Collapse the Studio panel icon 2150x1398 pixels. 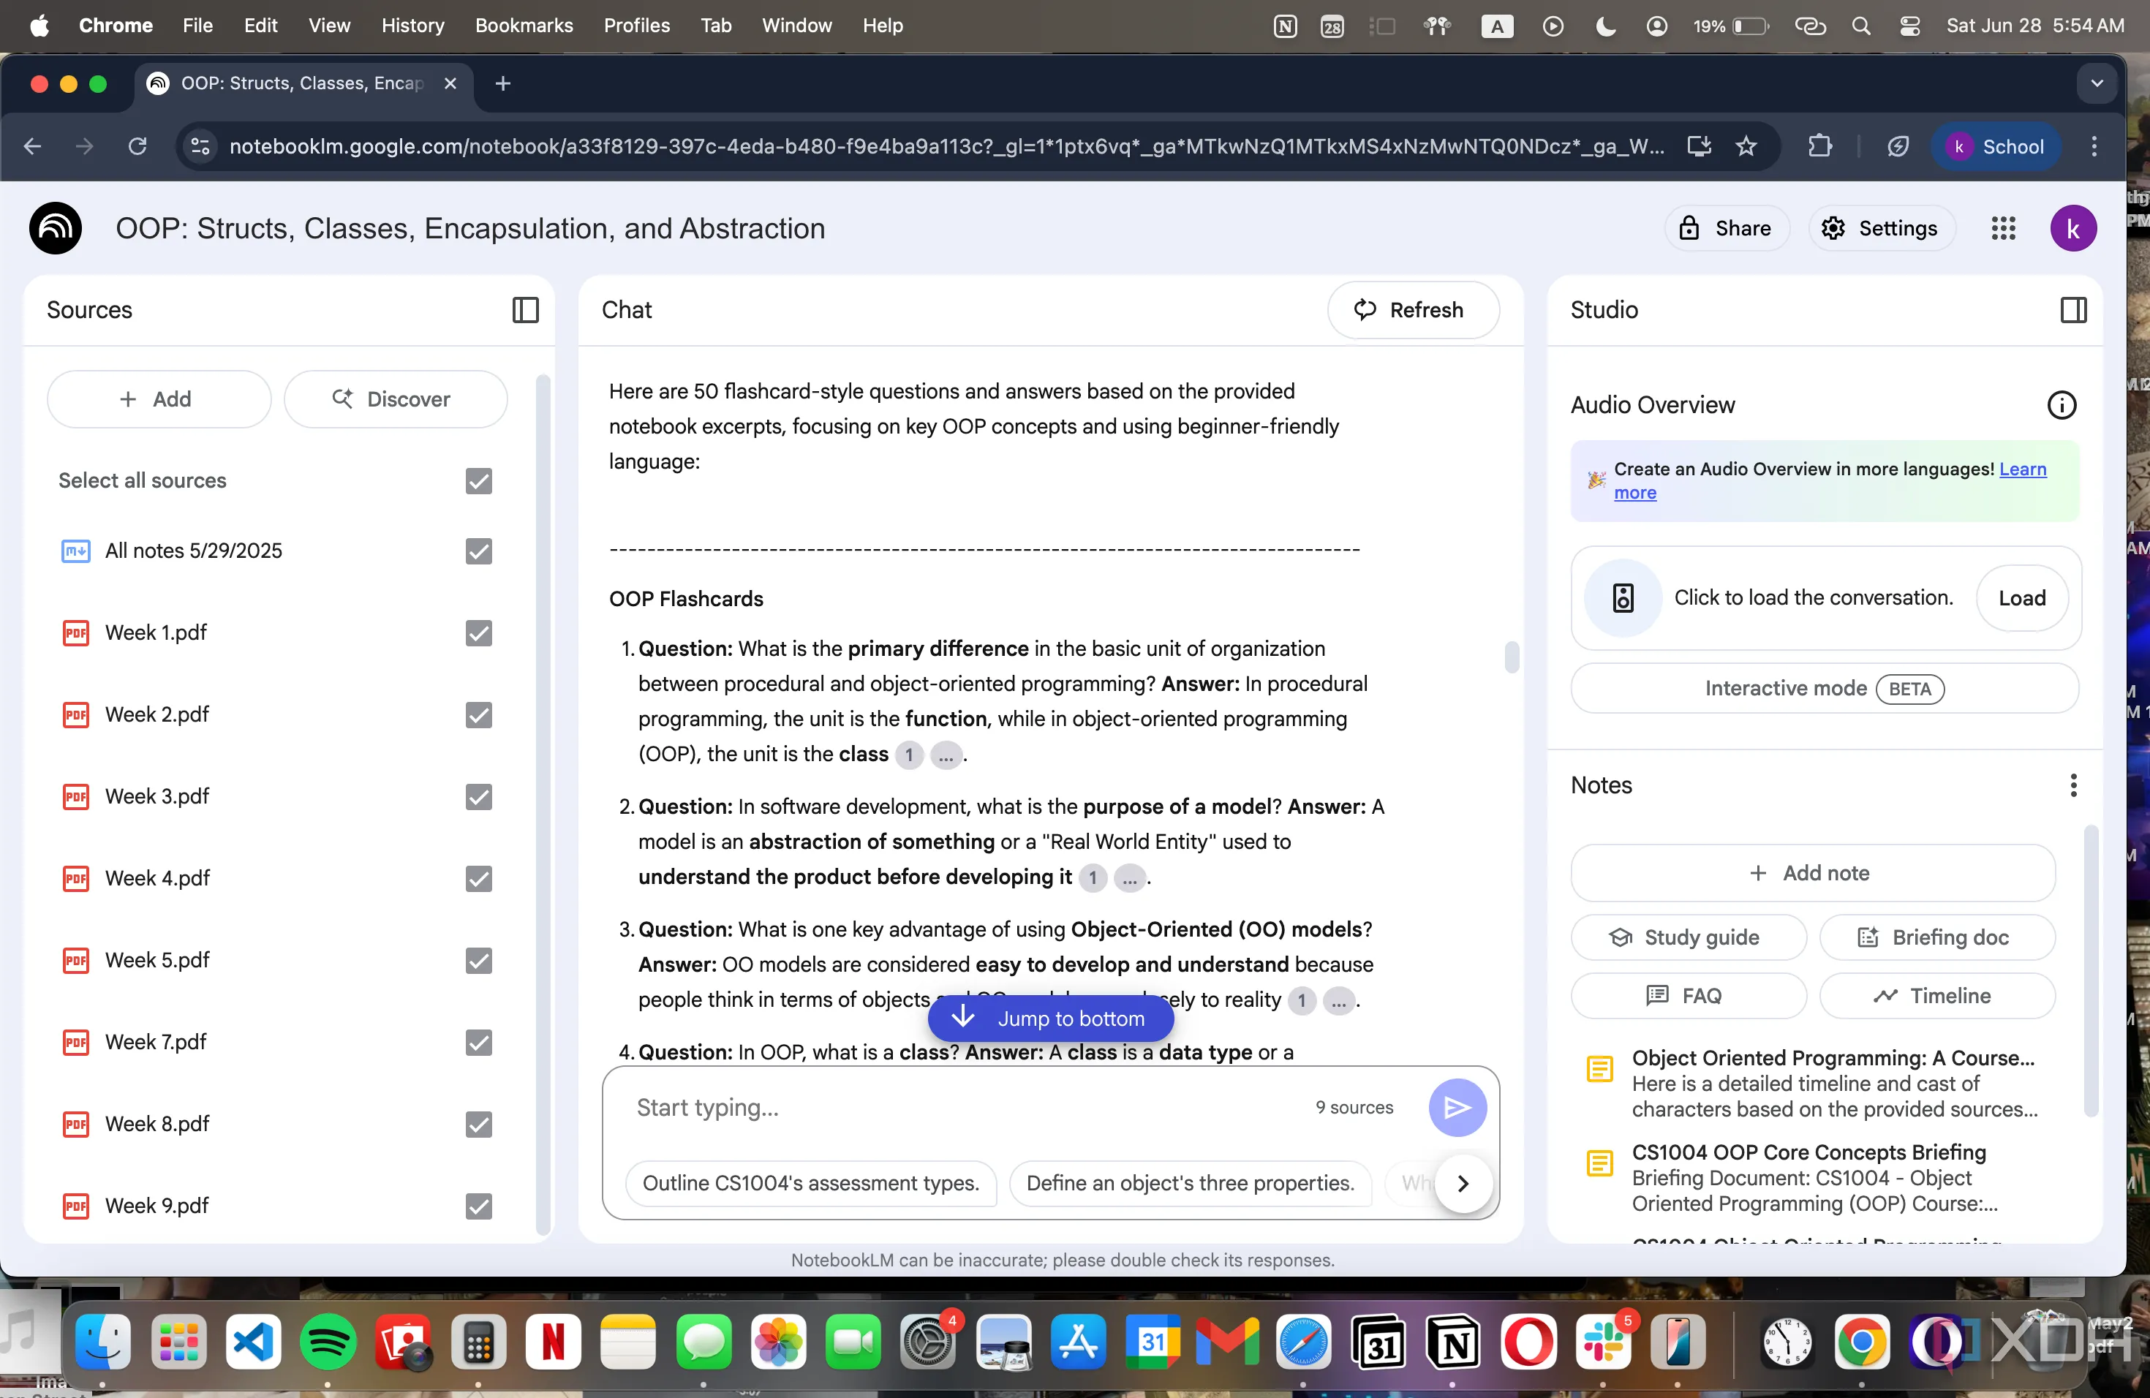click(x=2072, y=310)
